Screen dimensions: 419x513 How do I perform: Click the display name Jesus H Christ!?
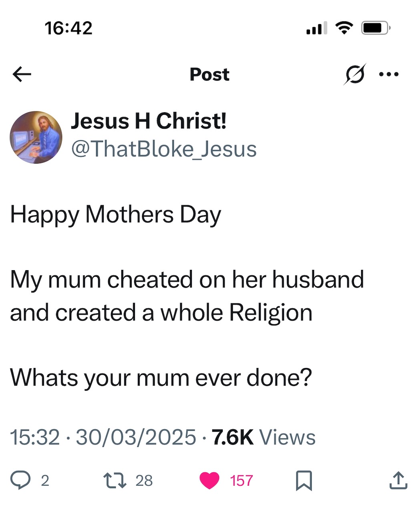point(149,121)
